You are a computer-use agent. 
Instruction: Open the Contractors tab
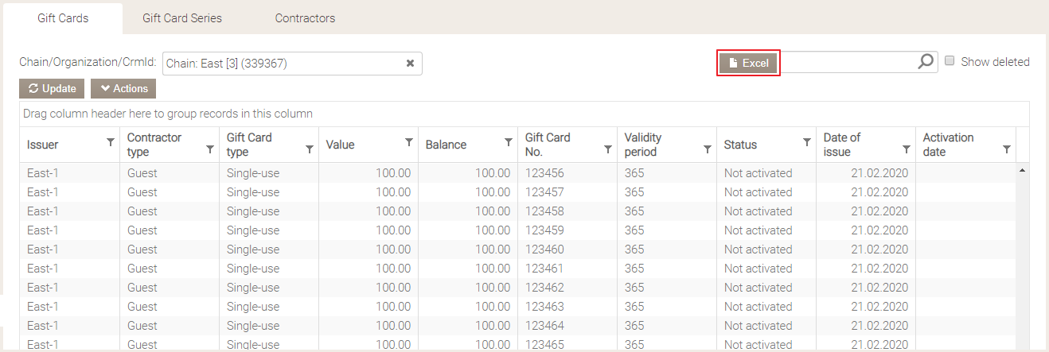[305, 17]
